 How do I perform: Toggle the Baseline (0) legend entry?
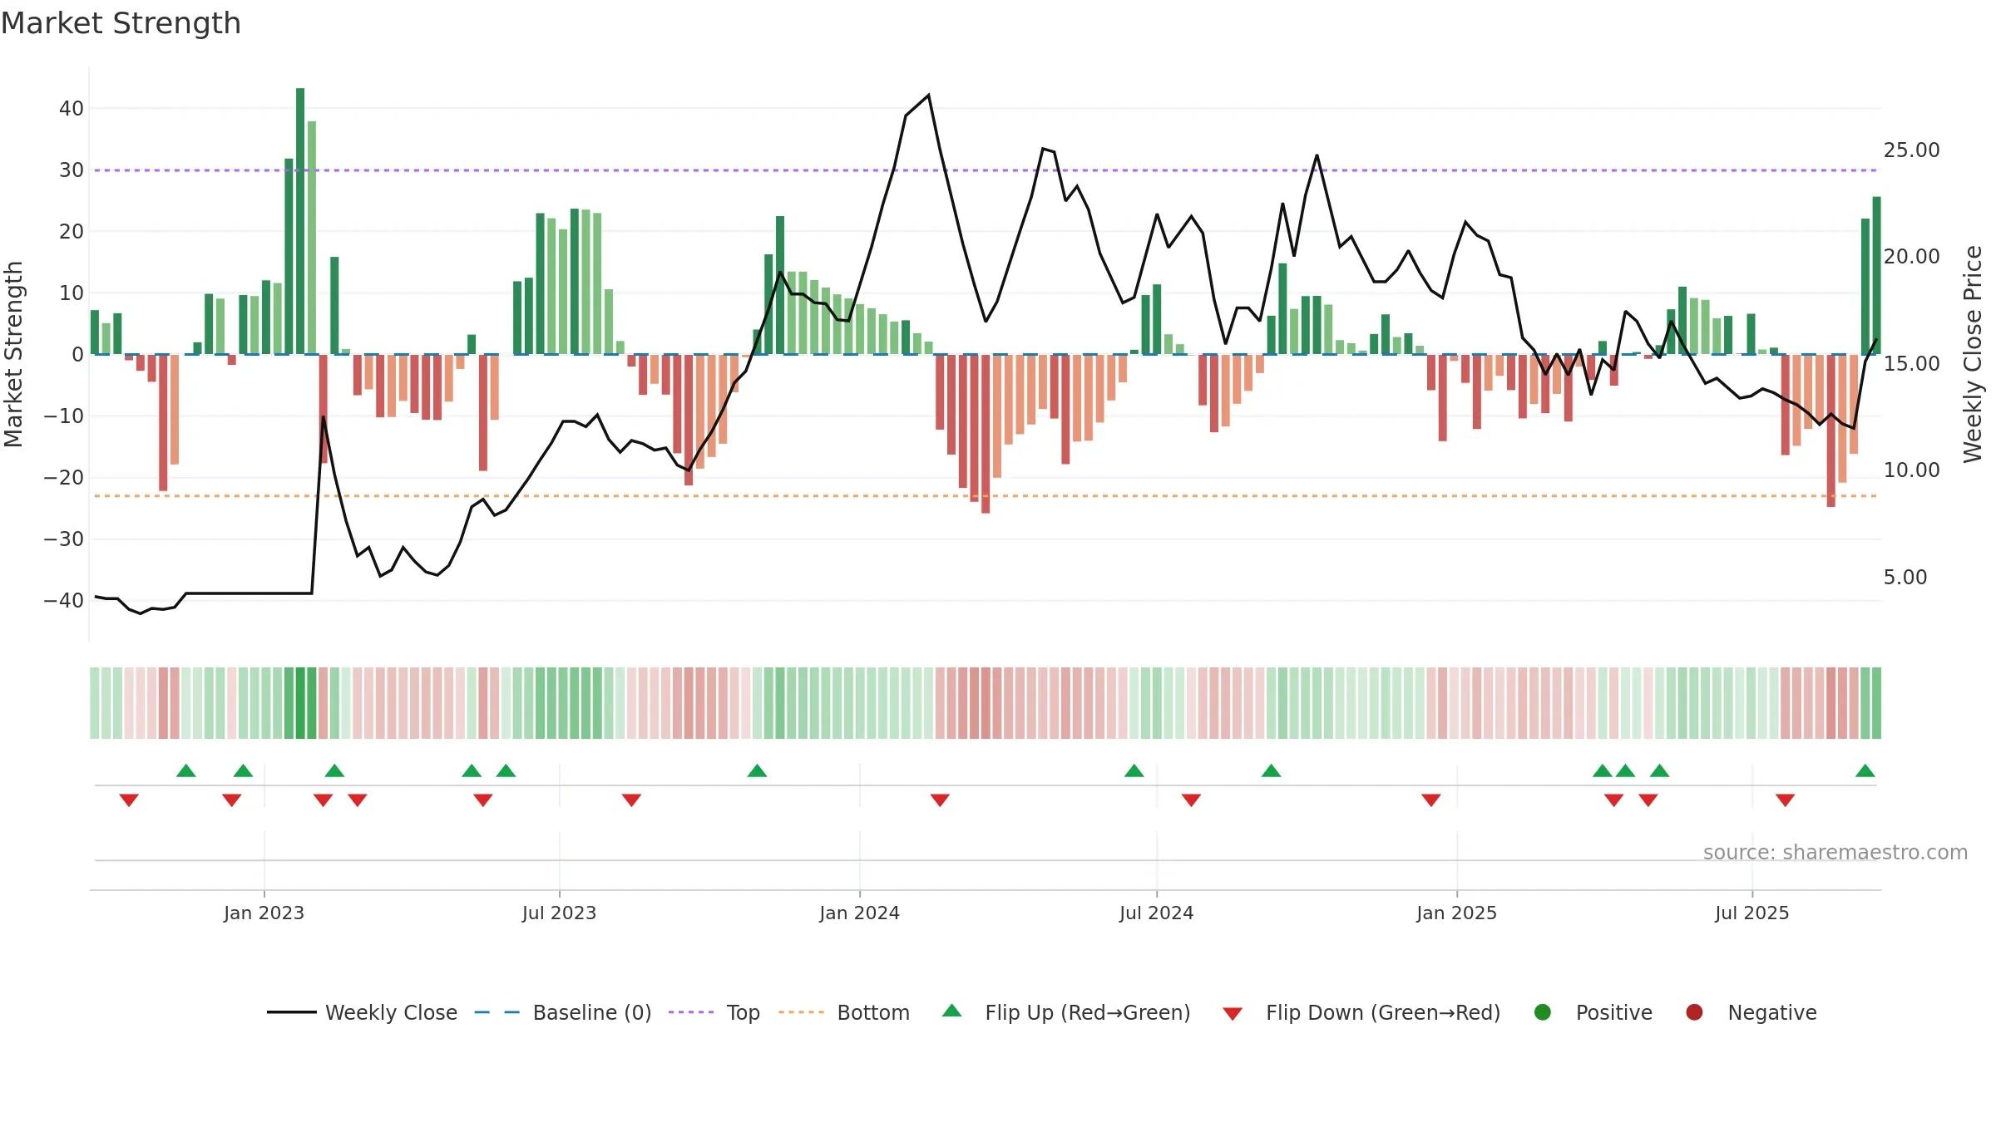(x=563, y=1012)
